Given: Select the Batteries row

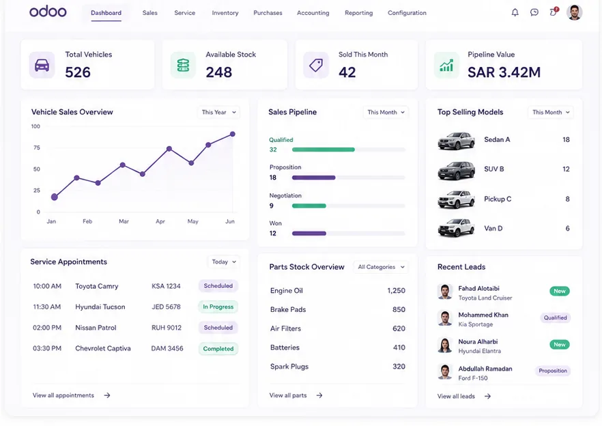Looking at the screenshot, I should (x=337, y=347).
